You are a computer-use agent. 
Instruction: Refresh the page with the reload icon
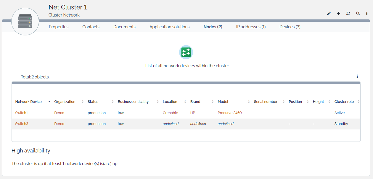coord(348,14)
